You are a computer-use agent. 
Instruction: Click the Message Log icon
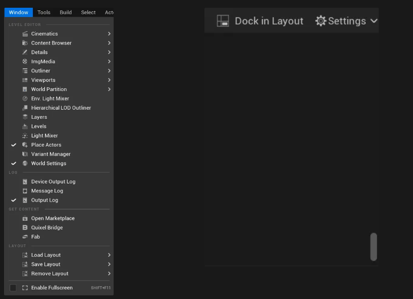(25, 191)
